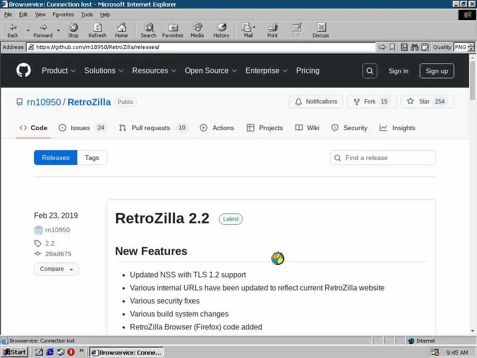The height and width of the screenshot is (358, 477).
Task: Click the Back toolbar button
Action: coord(13,30)
